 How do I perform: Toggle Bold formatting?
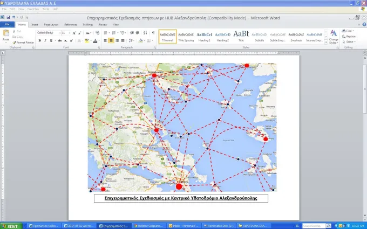tap(39, 40)
